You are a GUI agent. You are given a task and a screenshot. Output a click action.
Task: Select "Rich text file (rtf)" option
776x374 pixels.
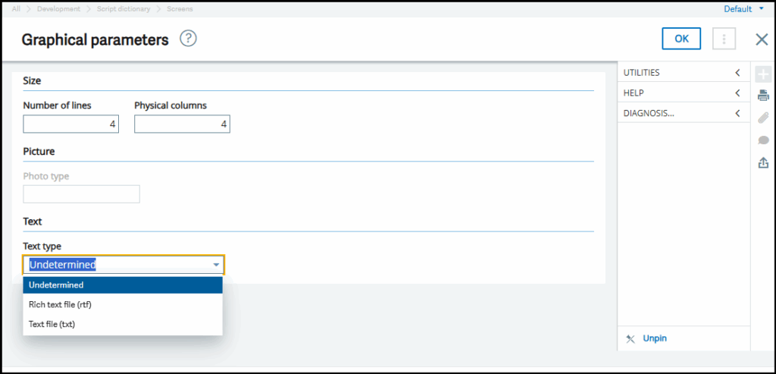pos(60,304)
